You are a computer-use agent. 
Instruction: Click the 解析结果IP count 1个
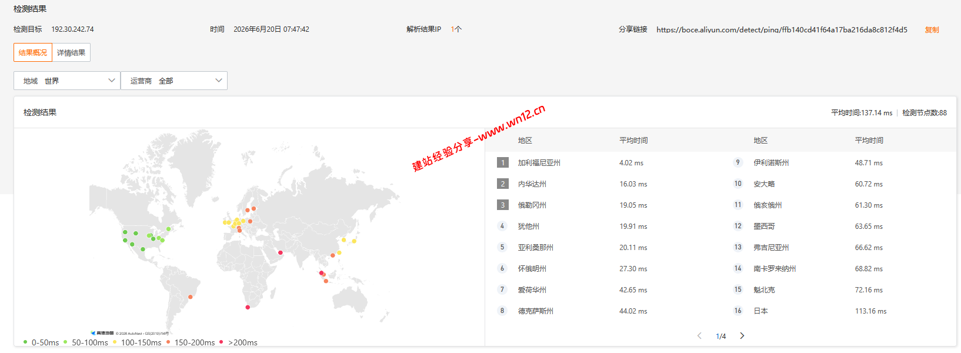pyautogui.click(x=456, y=29)
